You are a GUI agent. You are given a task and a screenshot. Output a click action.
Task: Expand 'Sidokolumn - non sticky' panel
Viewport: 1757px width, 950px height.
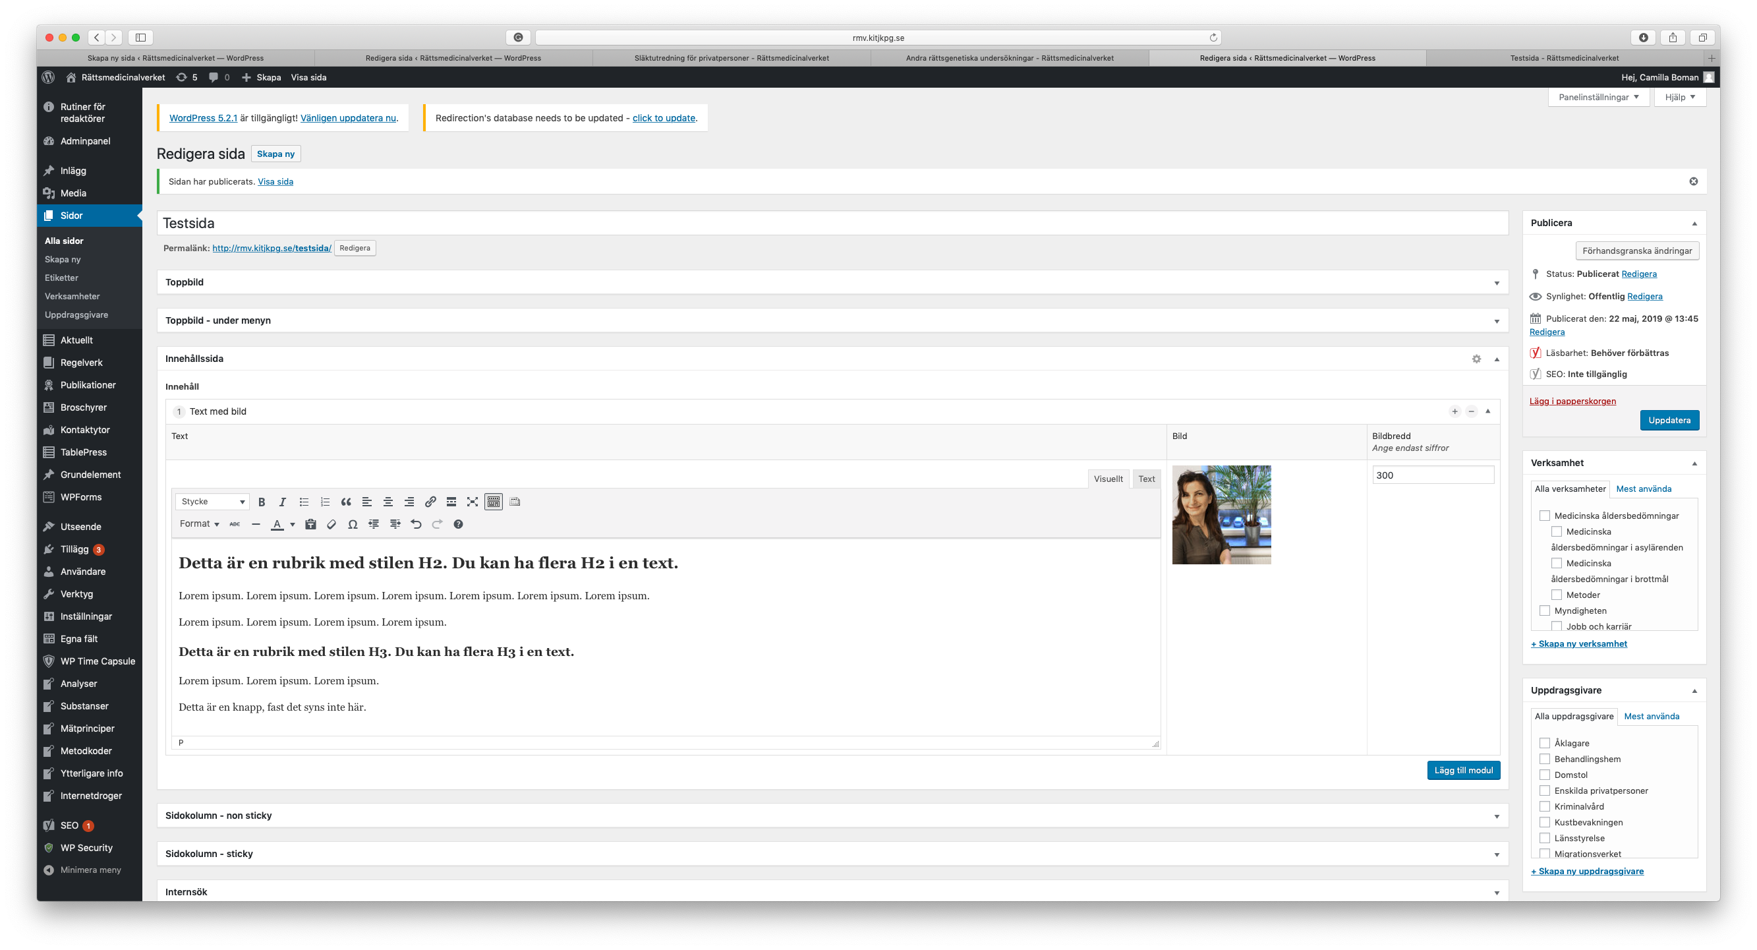[1497, 816]
